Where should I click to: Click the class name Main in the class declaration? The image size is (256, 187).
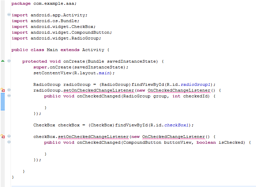click(52, 50)
